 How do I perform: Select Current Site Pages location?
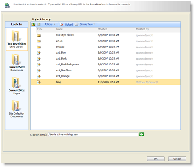point(17,86)
